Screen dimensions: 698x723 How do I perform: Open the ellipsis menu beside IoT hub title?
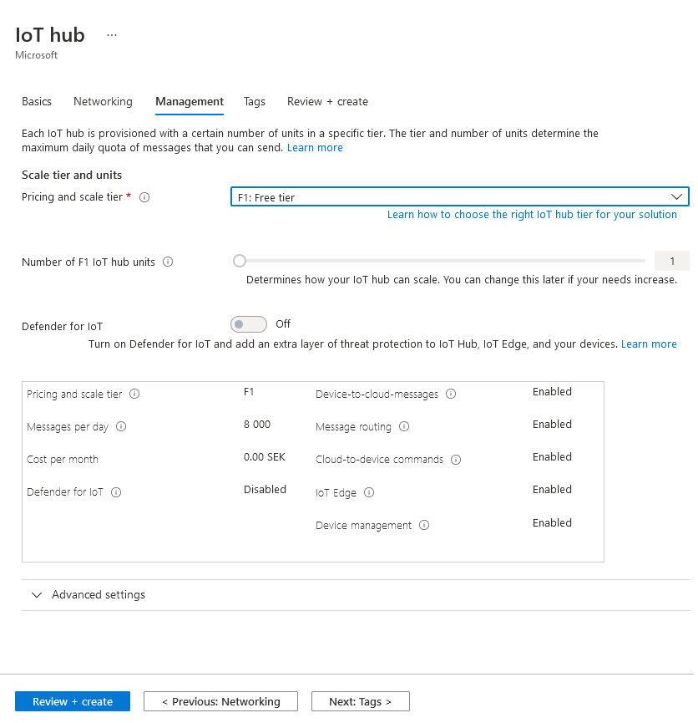[112, 35]
